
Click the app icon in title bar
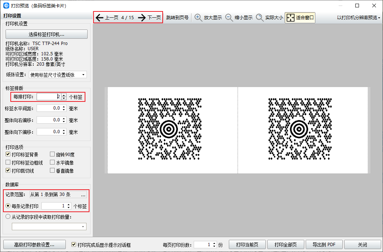pos(6,6)
